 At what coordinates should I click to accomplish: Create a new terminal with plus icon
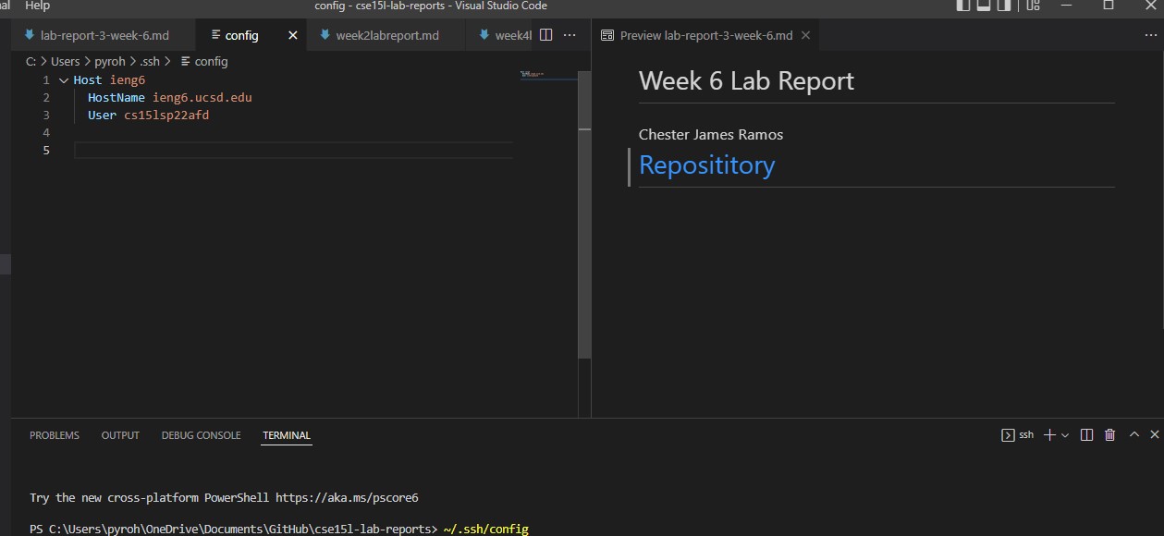pos(1049,434)
